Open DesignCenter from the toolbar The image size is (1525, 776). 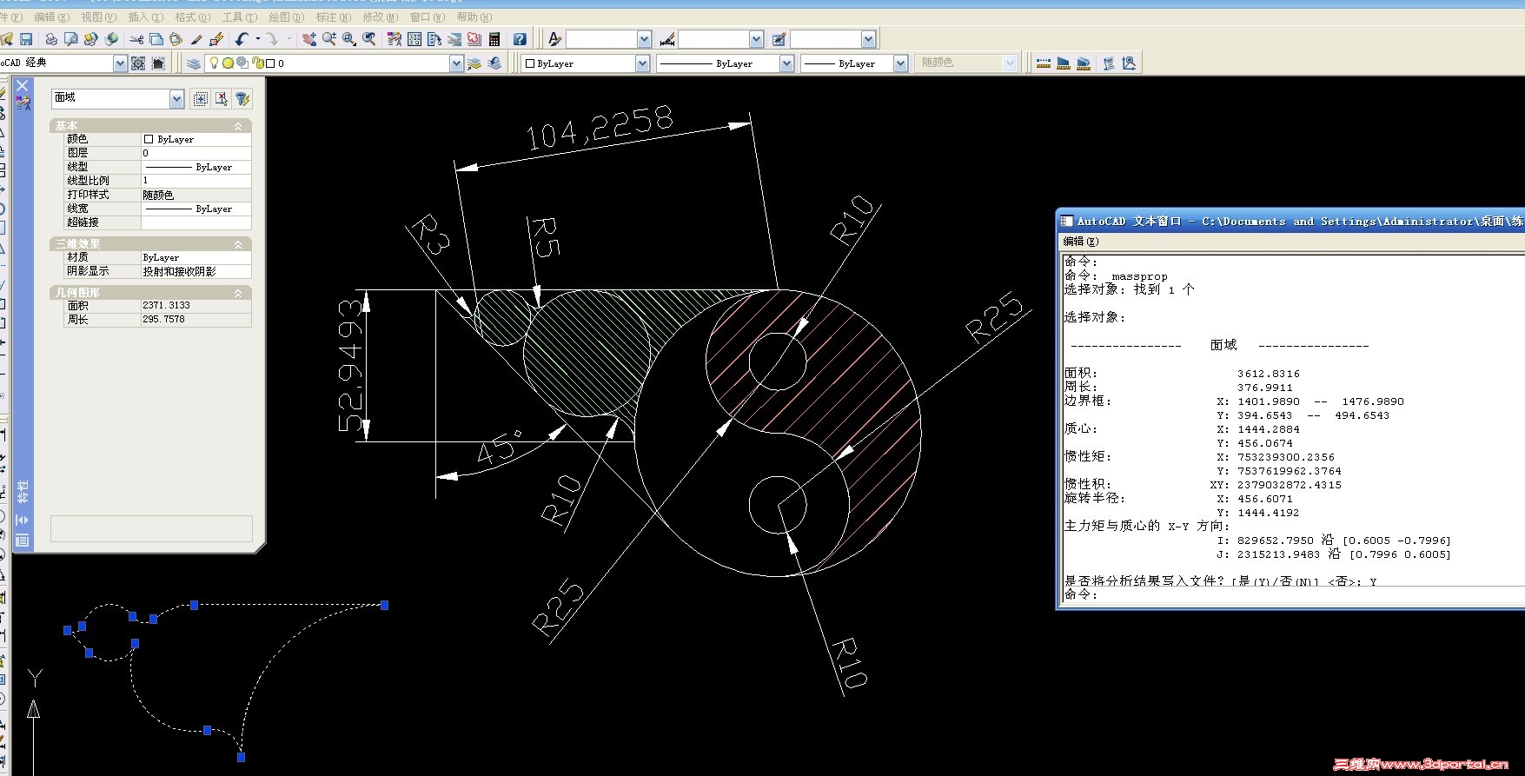click(x=414, y=39)
